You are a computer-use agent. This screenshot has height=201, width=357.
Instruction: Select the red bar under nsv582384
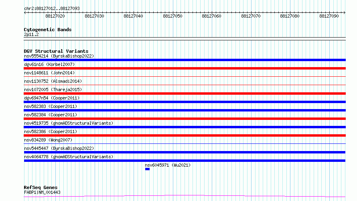pyautogui.click(x=185, y=119)
